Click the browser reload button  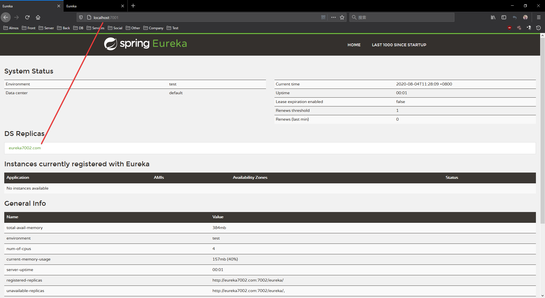27,17
